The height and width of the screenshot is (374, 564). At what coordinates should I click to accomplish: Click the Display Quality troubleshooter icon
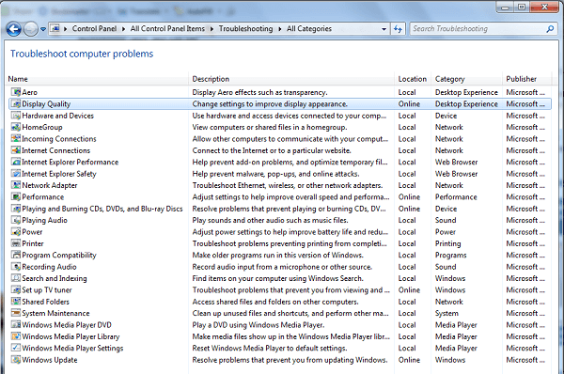point(16,104)
